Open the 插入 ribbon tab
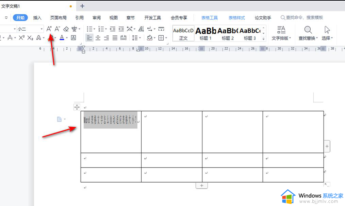 37,18
